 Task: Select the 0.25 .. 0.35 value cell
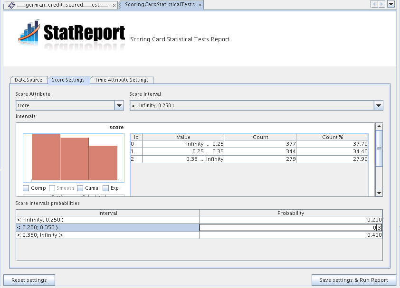pos(183,152)
